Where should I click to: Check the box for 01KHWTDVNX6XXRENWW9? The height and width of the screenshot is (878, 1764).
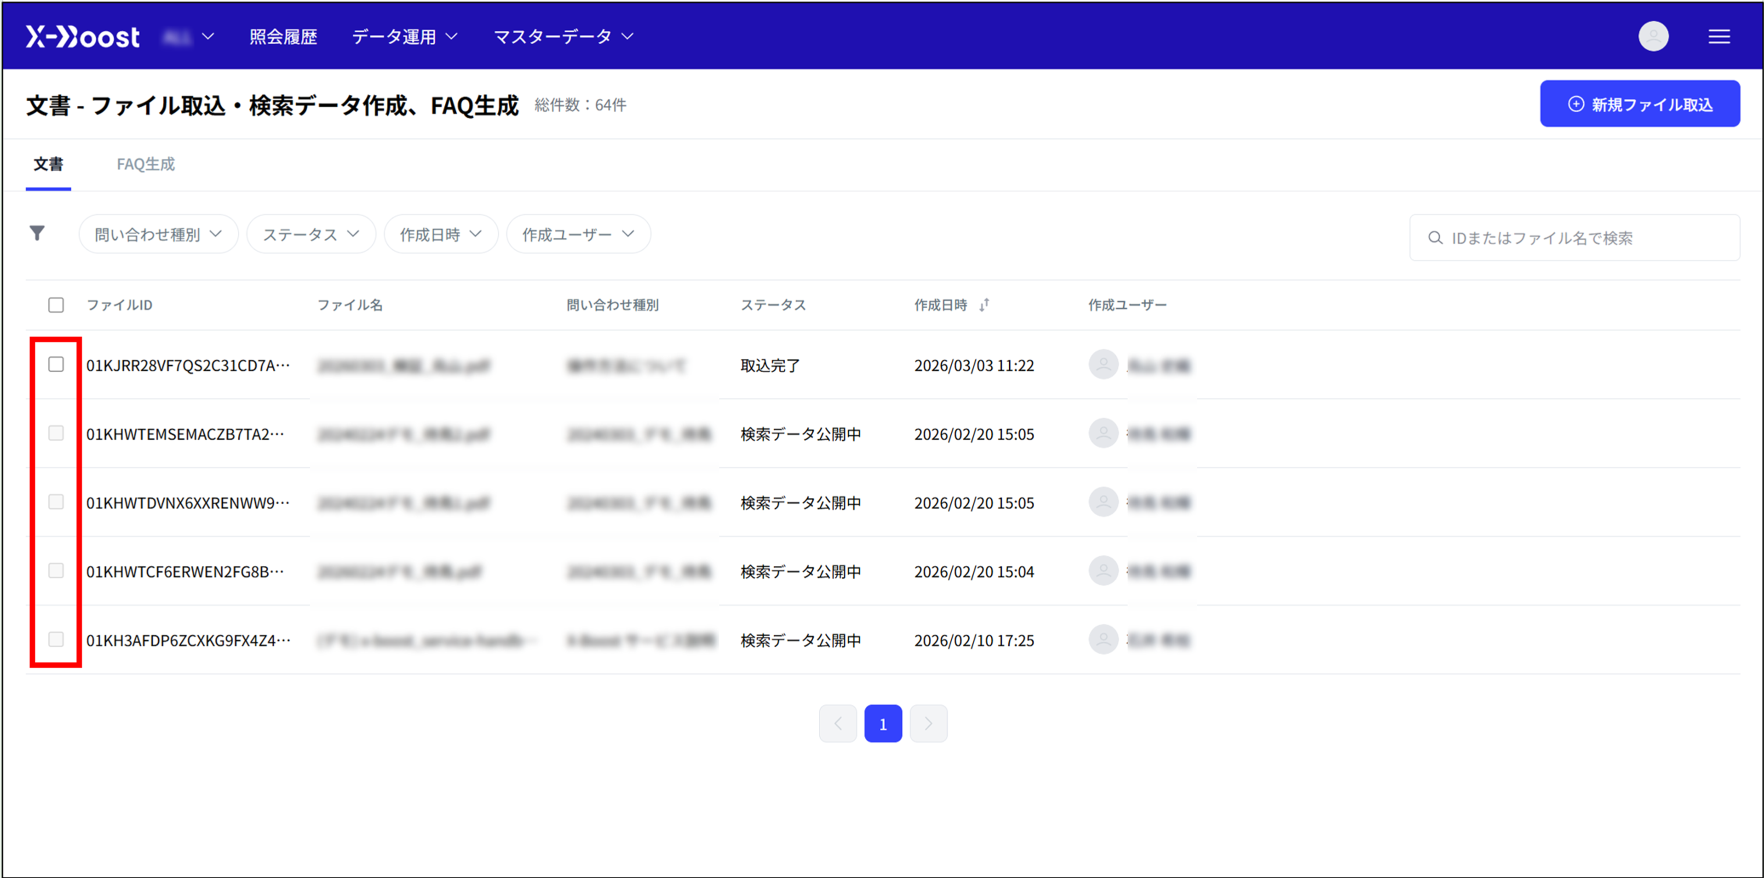56,502
